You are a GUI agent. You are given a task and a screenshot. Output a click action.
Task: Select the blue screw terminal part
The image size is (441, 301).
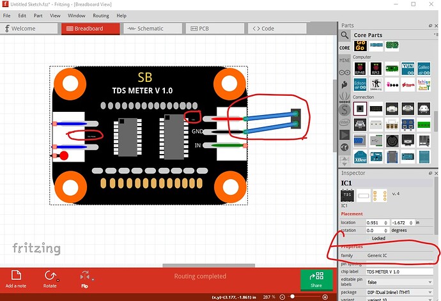point(408,125)
